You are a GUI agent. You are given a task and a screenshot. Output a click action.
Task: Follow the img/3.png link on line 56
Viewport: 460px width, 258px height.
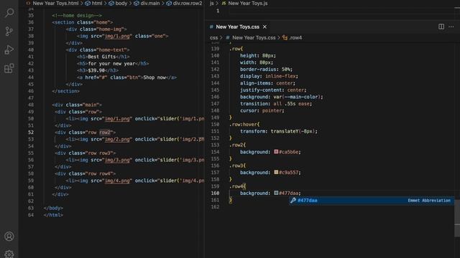tap(117, 160)
